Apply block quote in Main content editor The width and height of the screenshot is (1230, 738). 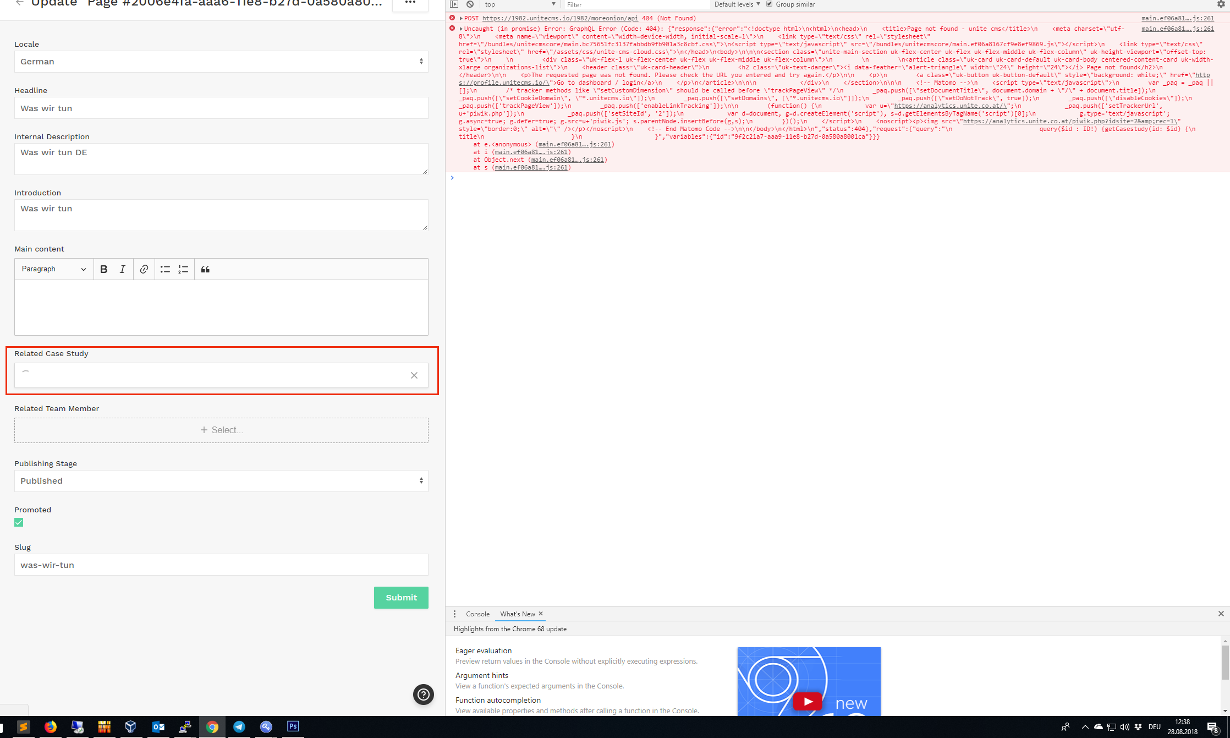click(x=205, y=269)
